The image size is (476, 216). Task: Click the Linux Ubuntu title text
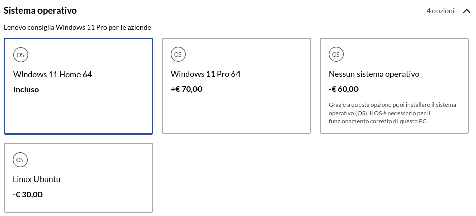pos(37,179)
